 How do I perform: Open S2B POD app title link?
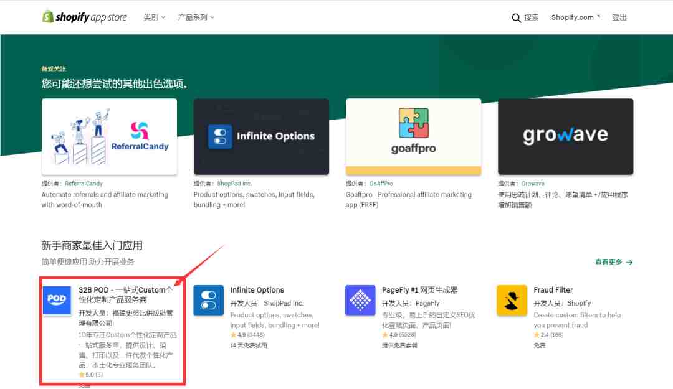125,294
